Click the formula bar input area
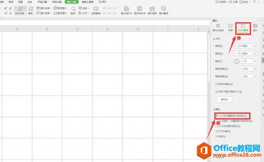The width and height of the screenshot is (264, 162). tap(105, 23)
